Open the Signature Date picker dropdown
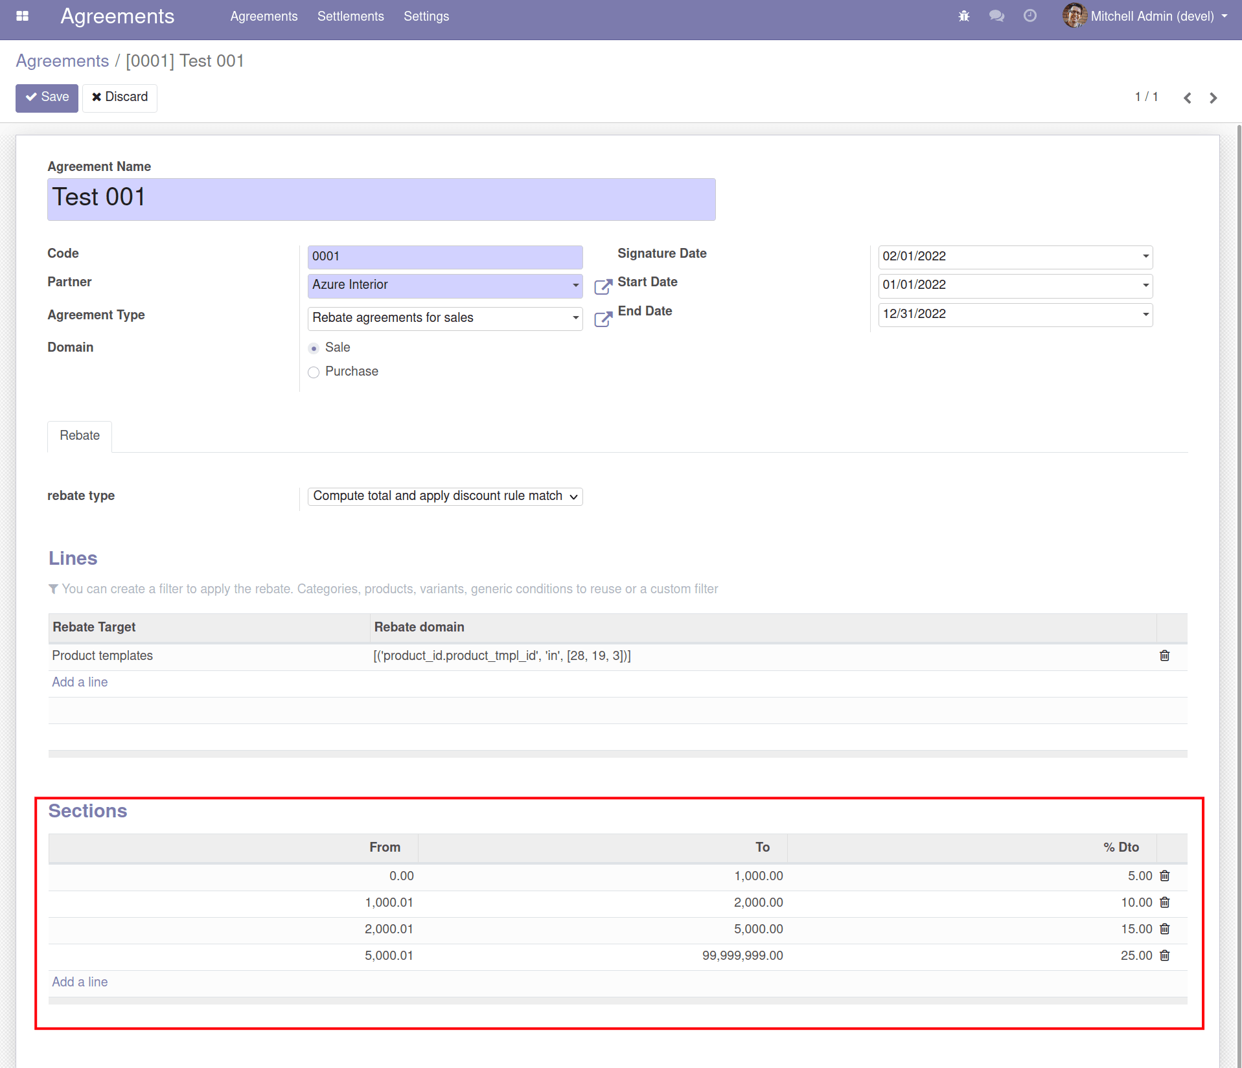 tap(1146, 256)
